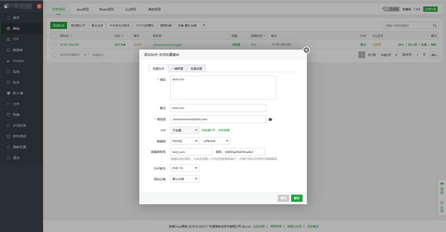Click the 首页 home icon in sidebar
Viewport: 446px width, 232px height.
[x=8, y=18]
